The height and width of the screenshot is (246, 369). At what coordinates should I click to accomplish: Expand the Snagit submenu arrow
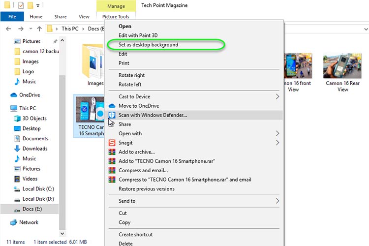277,143
